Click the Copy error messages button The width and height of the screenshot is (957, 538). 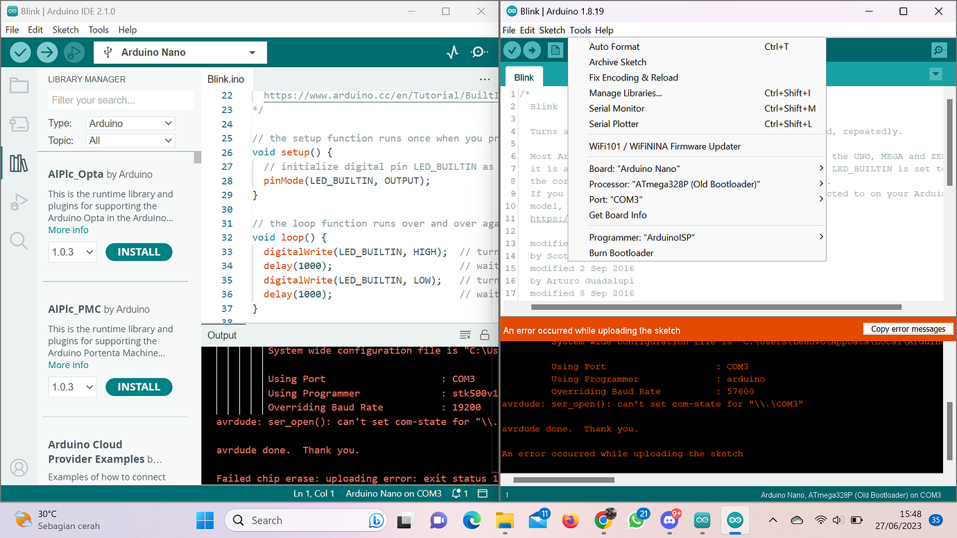click(x=908, y=329)
